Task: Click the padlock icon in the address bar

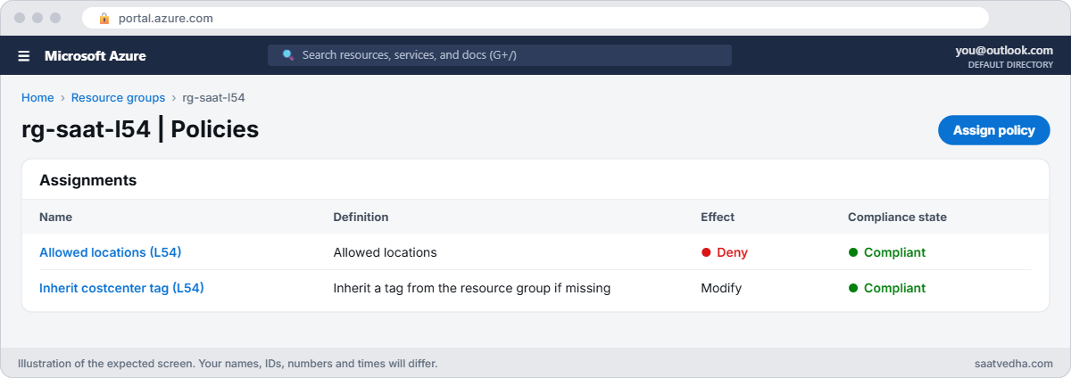Action: pos(104,18)
